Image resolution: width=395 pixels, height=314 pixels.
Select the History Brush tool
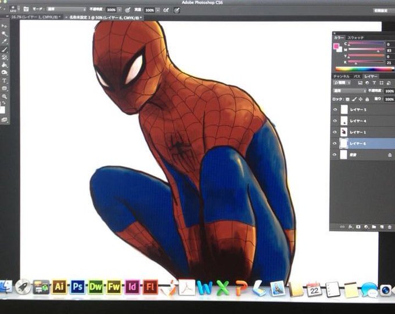pos(4,57)
